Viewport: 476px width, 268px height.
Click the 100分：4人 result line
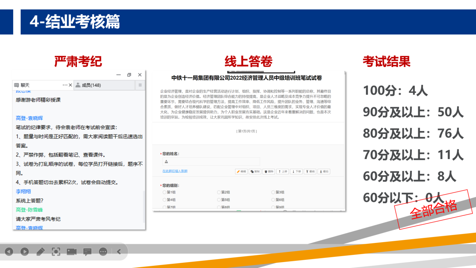(x=395, y=91)
